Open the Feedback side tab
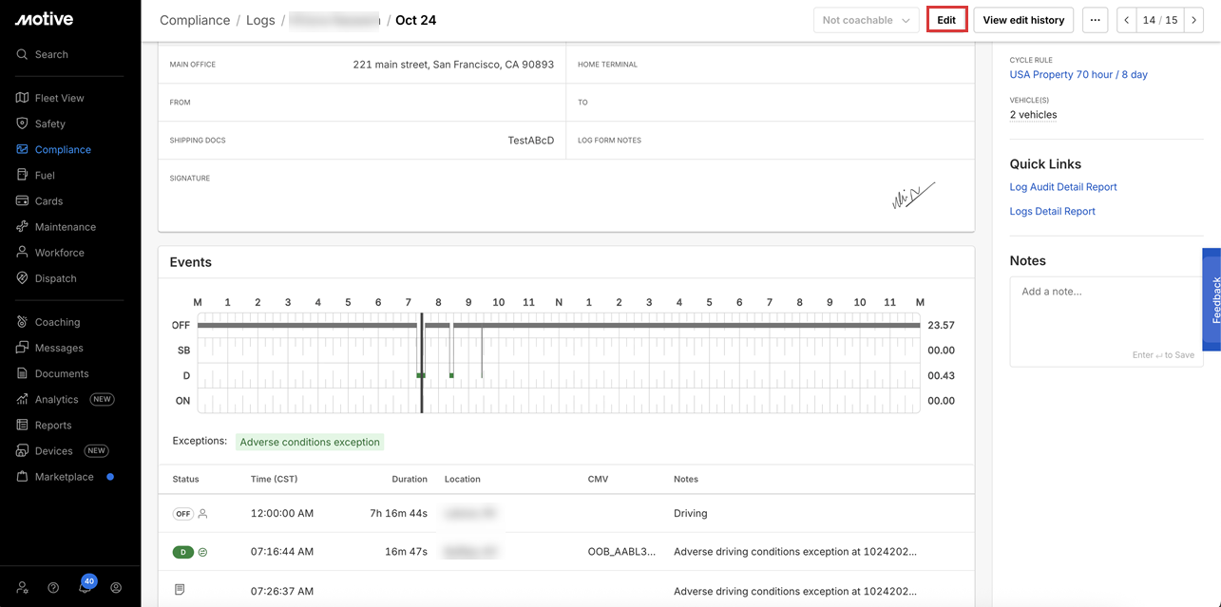1221x607 pixels. (x=1213, y=300)
